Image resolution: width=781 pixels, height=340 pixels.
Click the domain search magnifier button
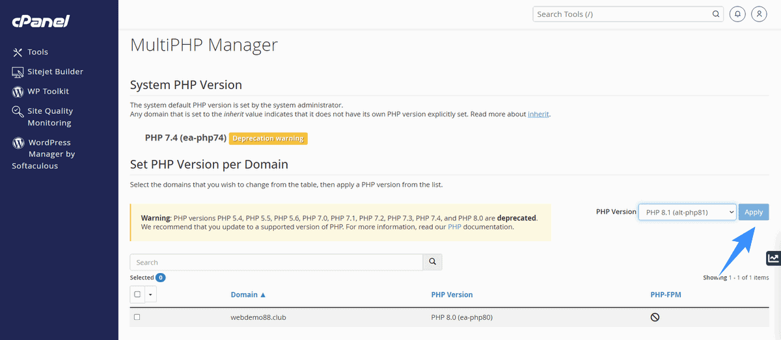pyautogui.click(x=433, y=262)
